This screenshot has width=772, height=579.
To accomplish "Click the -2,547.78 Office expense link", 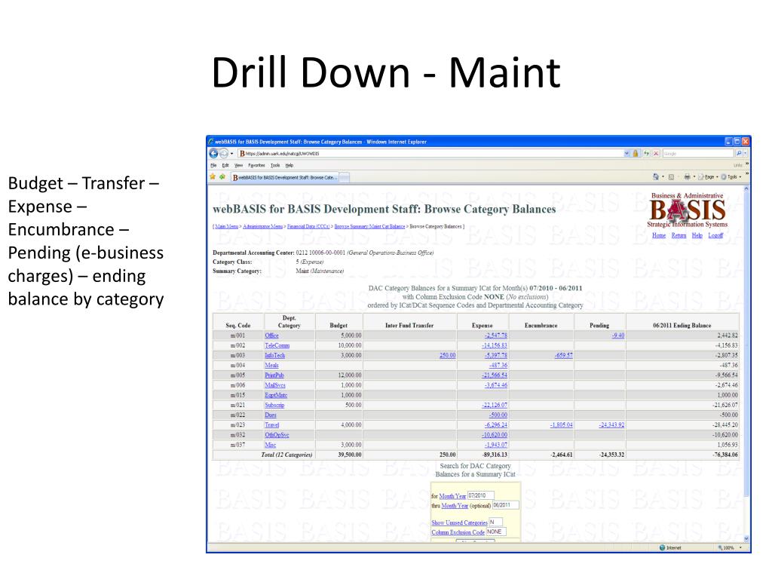I will tap(495, 335).
